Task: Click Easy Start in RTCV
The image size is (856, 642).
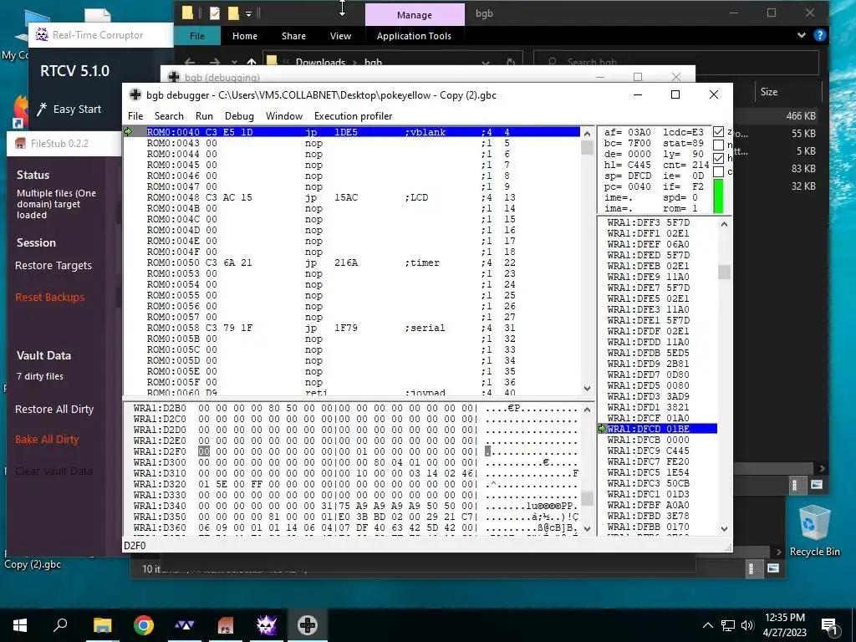Action: coord(77,110)
